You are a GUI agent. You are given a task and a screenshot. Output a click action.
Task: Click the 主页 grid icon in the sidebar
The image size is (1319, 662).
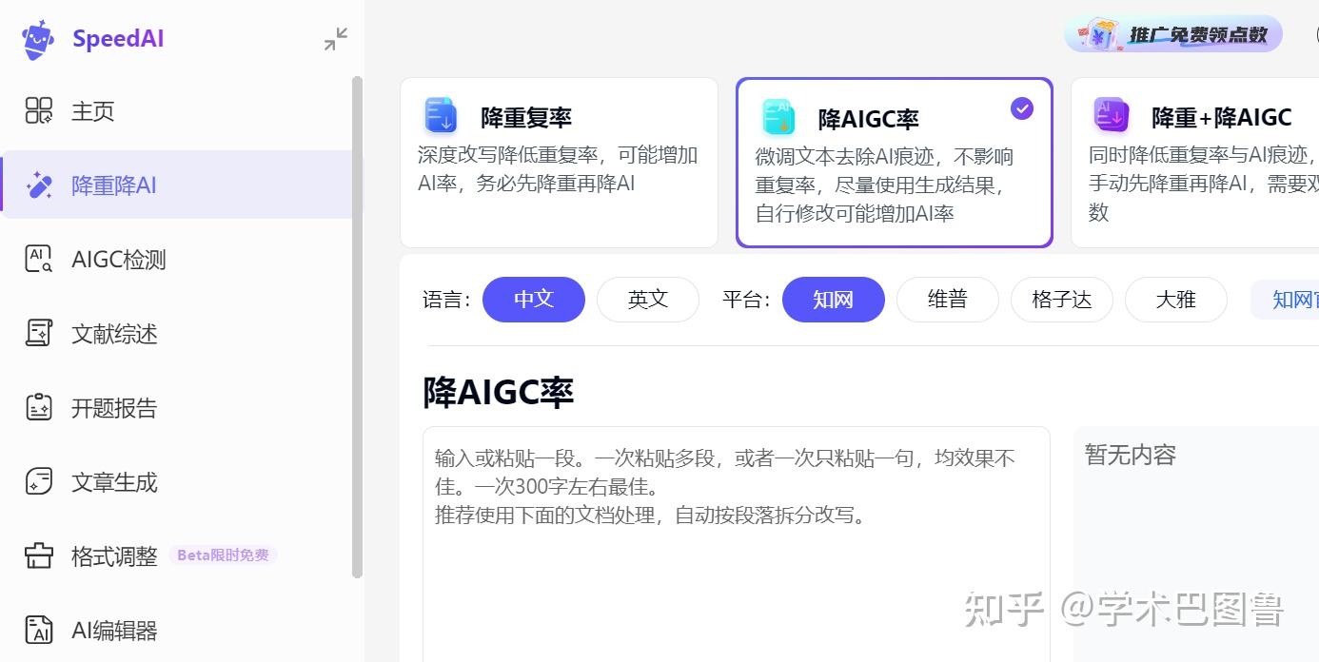tap(39, 110)
